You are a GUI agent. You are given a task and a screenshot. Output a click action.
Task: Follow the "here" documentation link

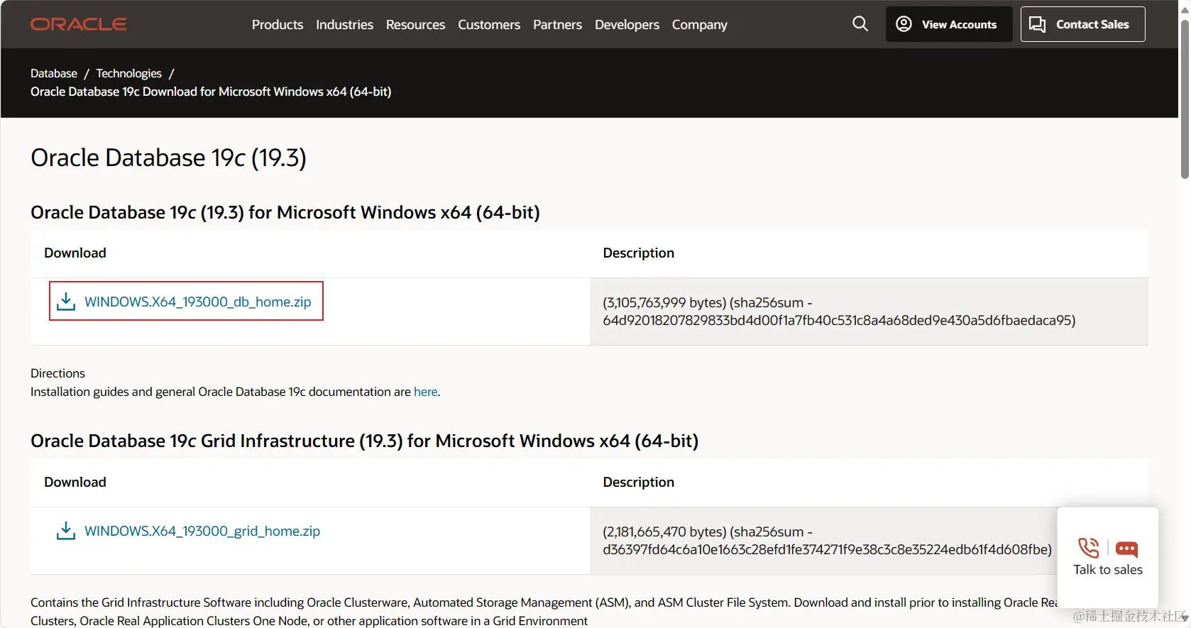point(425,392)
